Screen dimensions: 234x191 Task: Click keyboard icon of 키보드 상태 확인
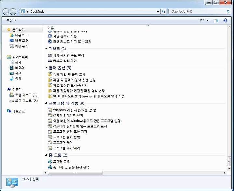click(50, 61)
